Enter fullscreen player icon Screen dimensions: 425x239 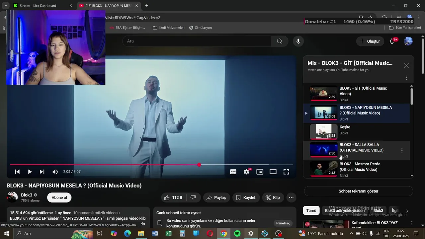[x=286, y=172]
